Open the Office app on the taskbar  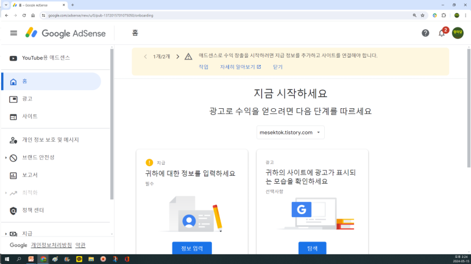click(x=127, y=259)
